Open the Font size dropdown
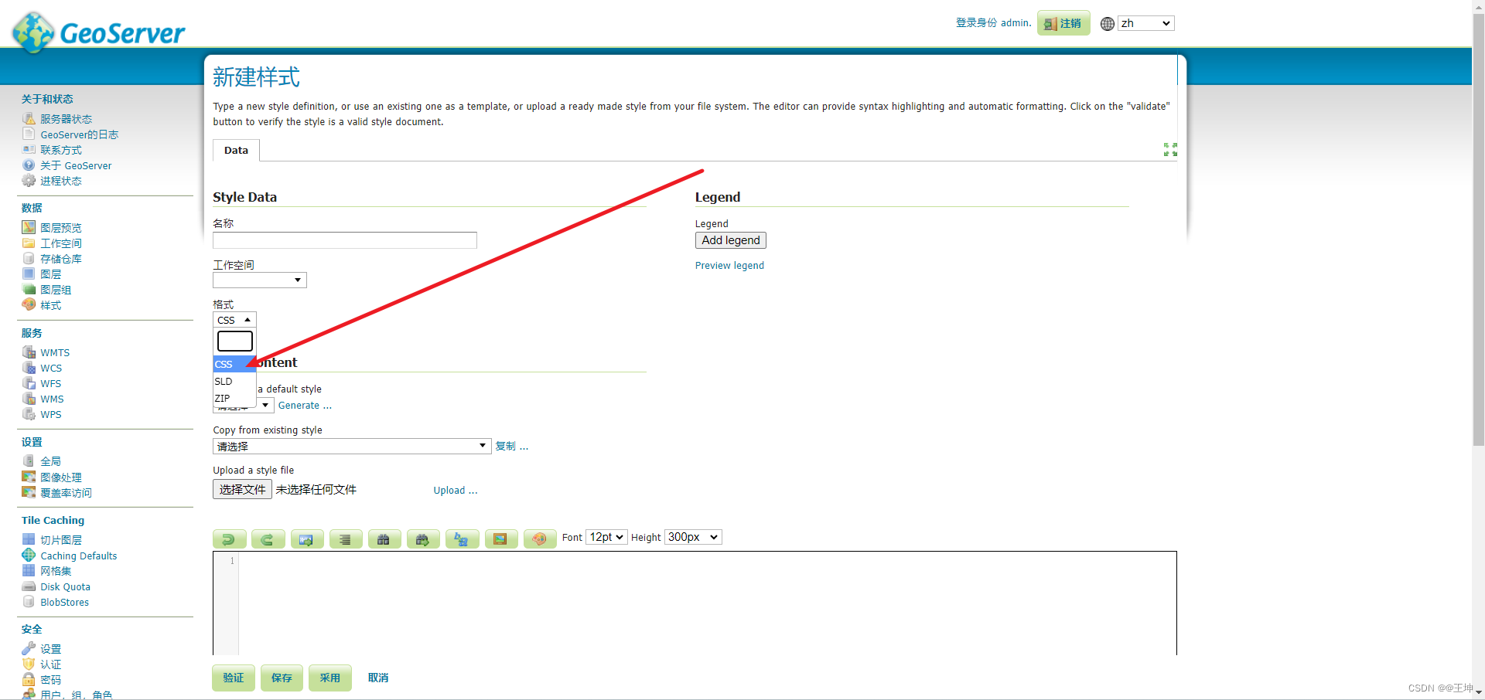Viewport: 1485px width, 700px height. [606, 537]
